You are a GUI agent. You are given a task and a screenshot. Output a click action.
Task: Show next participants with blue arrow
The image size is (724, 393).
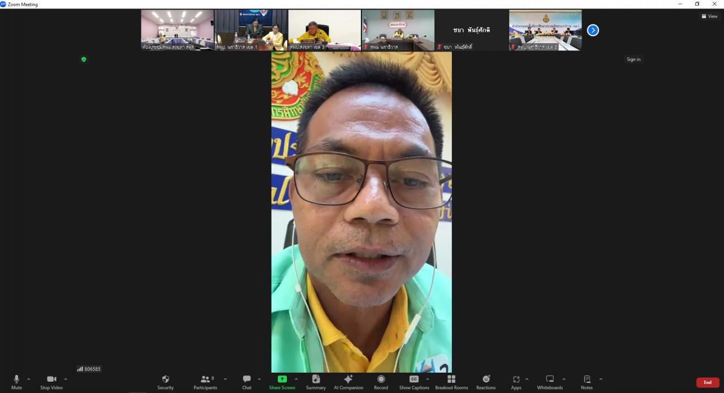click(x=593, y=30)
